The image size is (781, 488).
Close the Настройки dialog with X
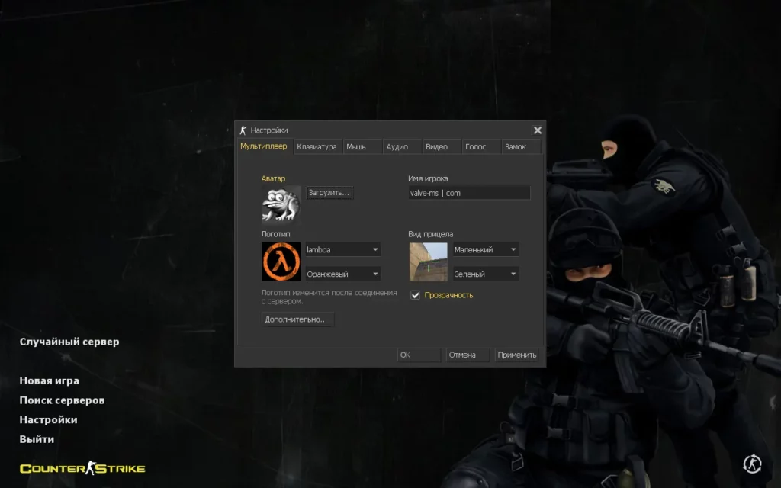pos(537,130)
